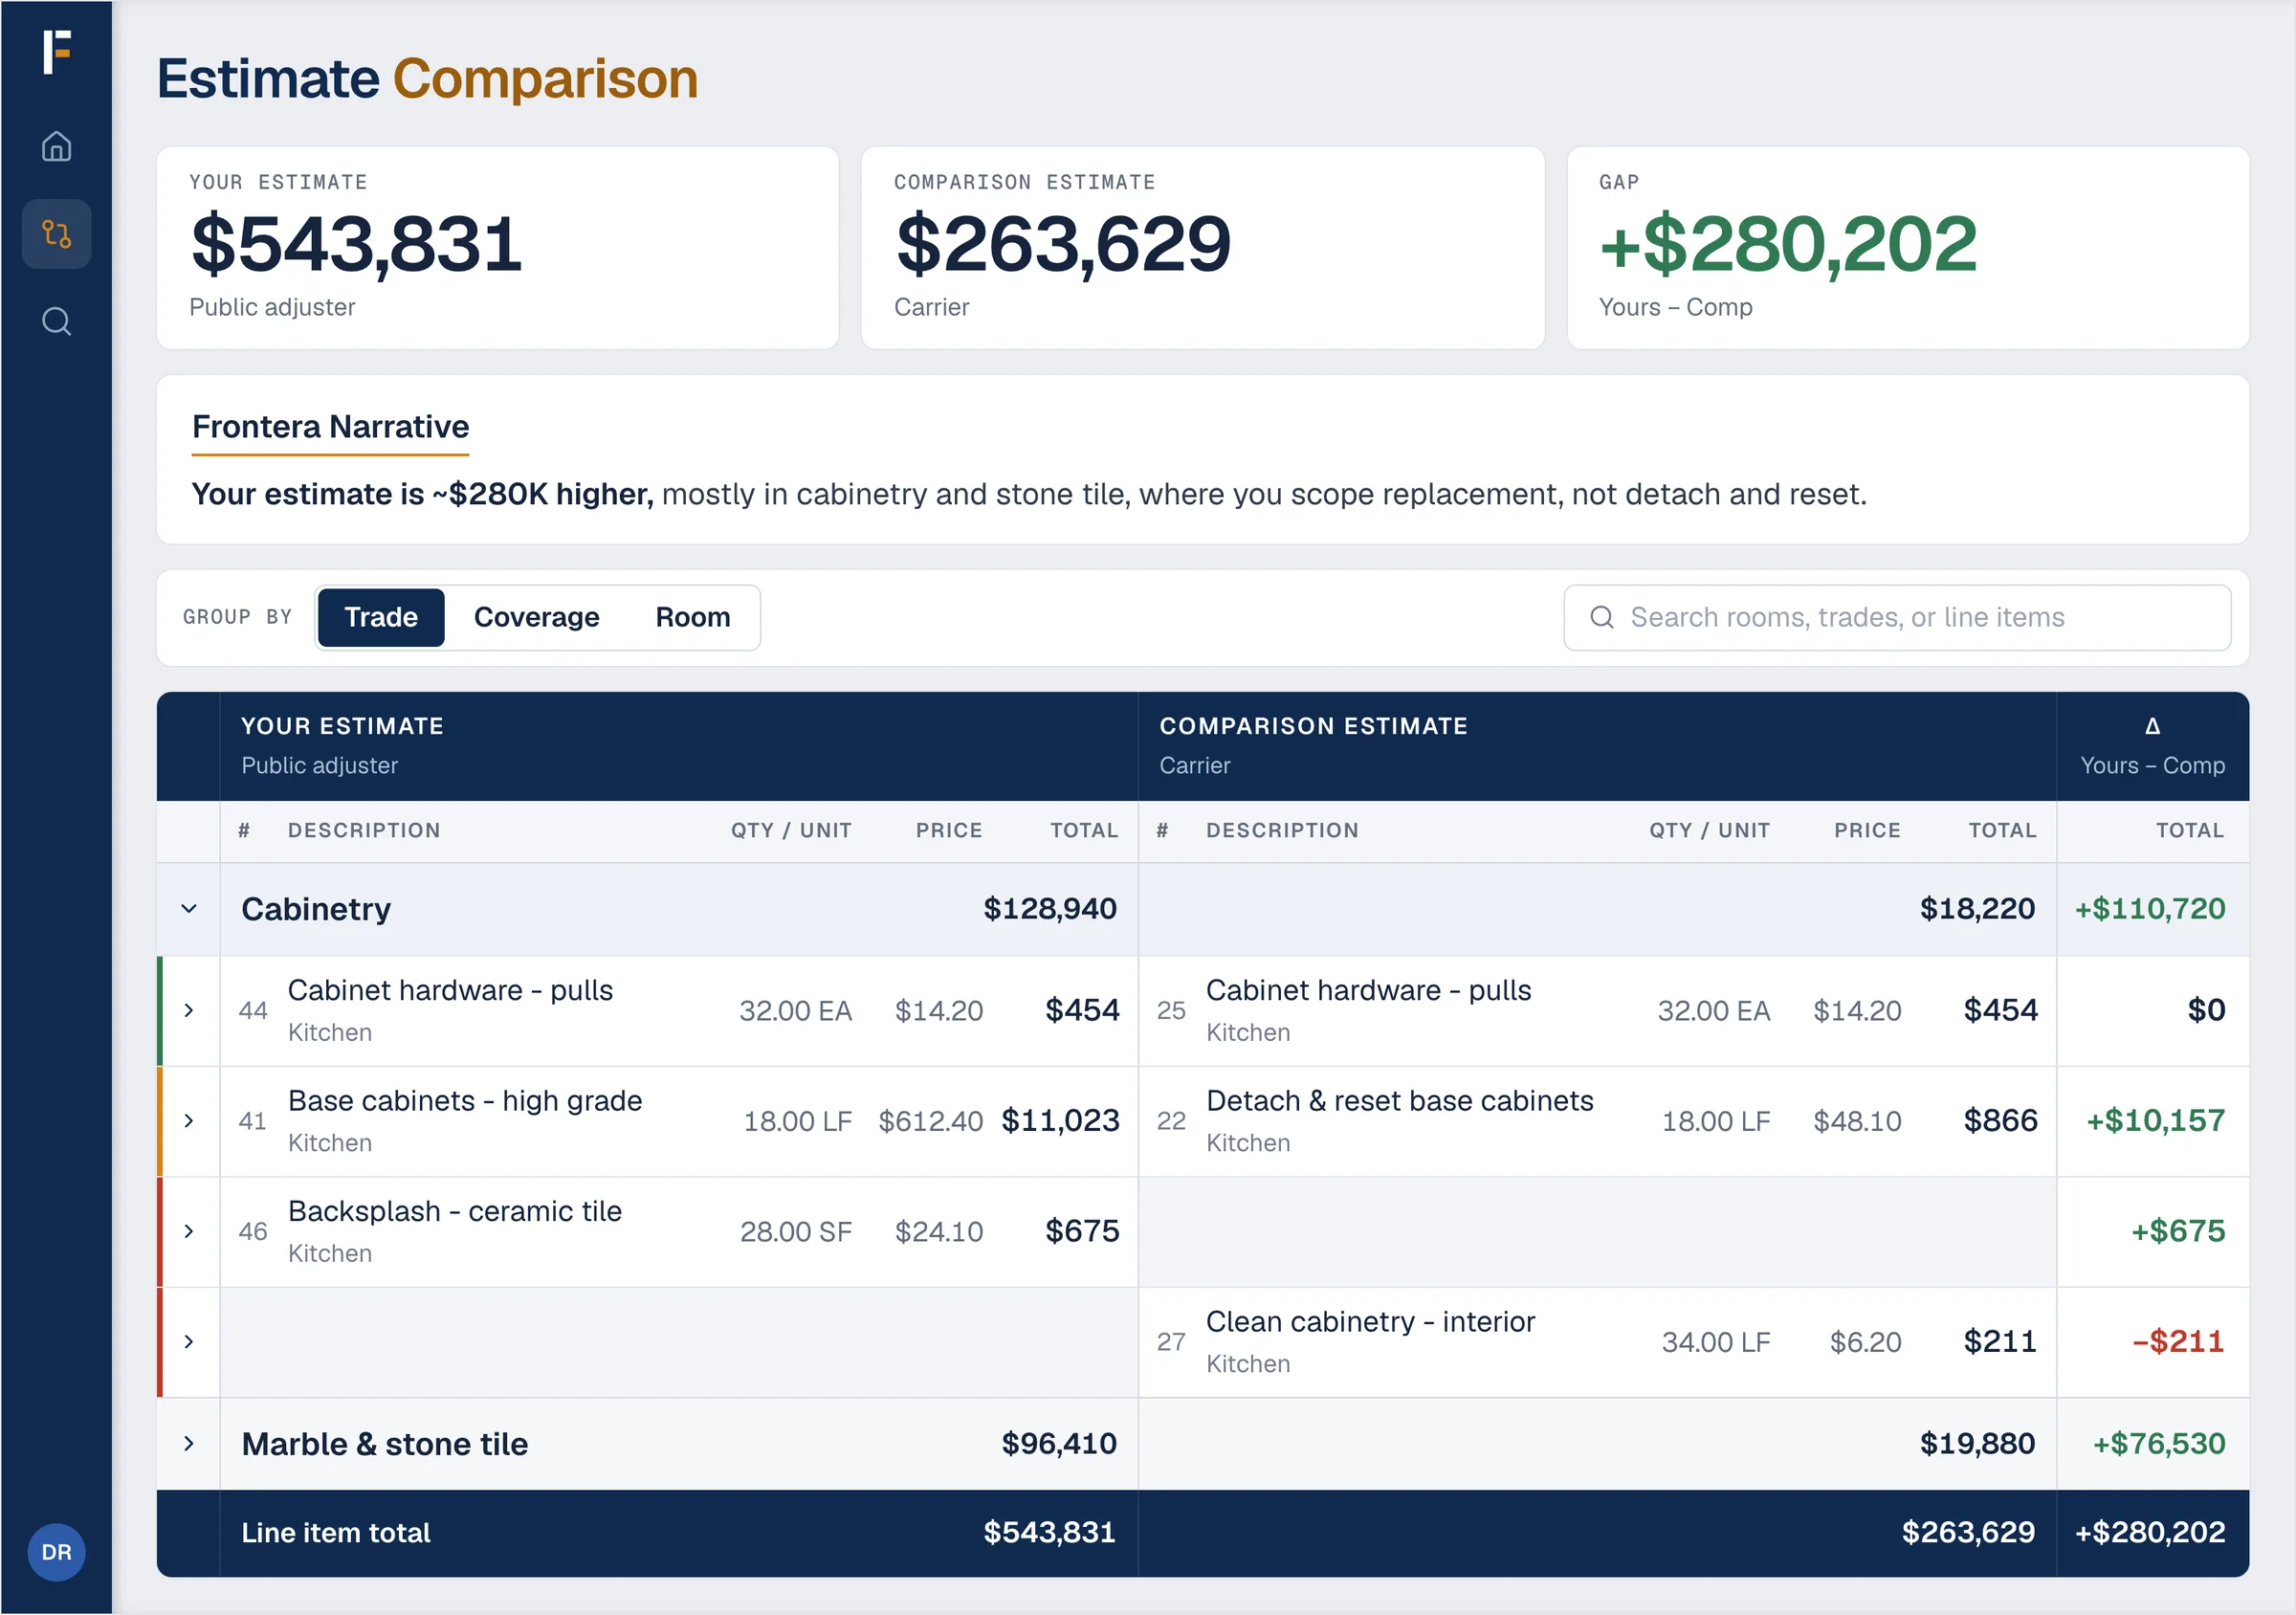Click the 34.00 LF quantity cell

(1716, 1343)
